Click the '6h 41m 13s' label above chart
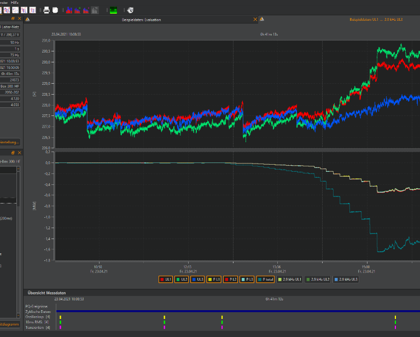Viewport: 420px width, 337px height. [x=269, y=34]
